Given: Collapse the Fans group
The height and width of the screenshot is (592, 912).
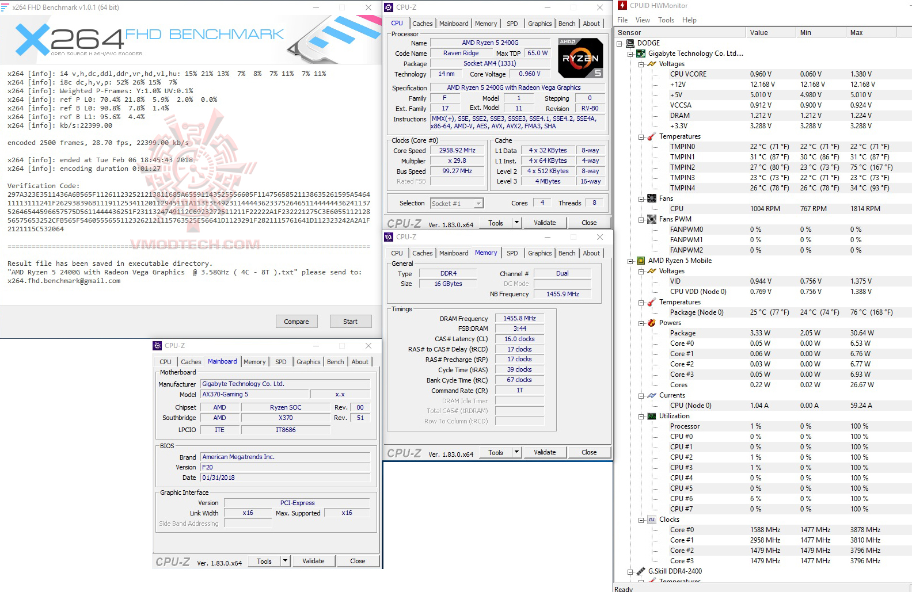Looking at the screenshot, I should (641, 198).
